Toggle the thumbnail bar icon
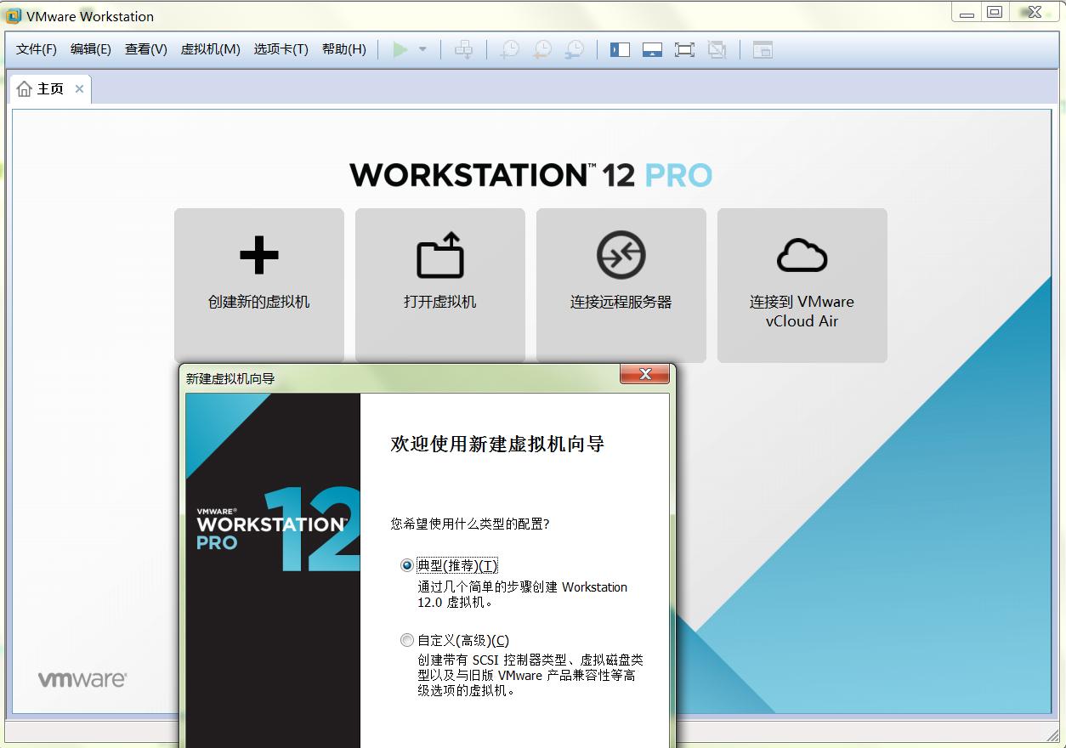The width and height of the screenshot is (1066, 748). [x=652, y=49]
